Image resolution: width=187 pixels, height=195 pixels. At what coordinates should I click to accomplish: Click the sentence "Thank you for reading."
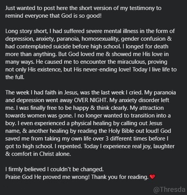pos(120,177)
